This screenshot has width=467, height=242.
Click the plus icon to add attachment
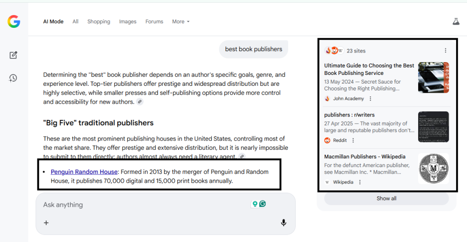(46, 223)
